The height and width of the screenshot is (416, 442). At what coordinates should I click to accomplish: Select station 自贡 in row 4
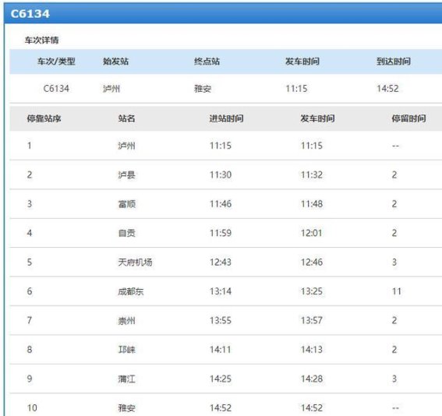(126, 233)
